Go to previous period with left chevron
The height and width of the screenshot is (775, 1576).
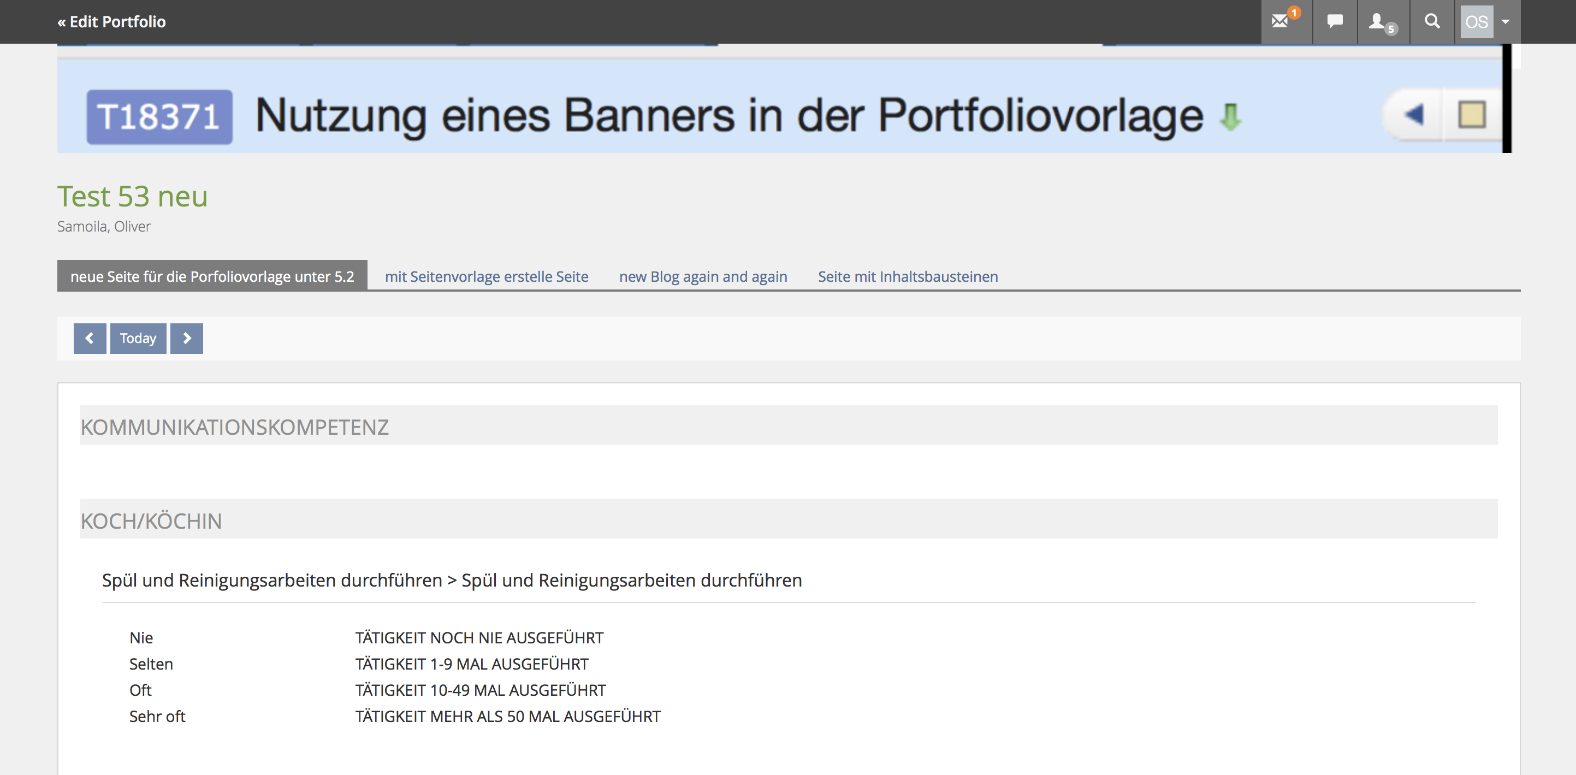point(90,338)
